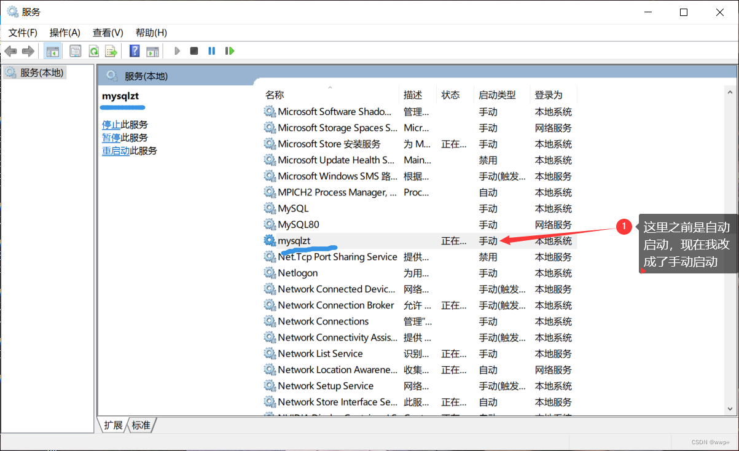Image resolution: width=739 pixels, height=451 pixels.
Task: Click the 停止 service link
Action: pyautogui.click(x=111, y=125)
